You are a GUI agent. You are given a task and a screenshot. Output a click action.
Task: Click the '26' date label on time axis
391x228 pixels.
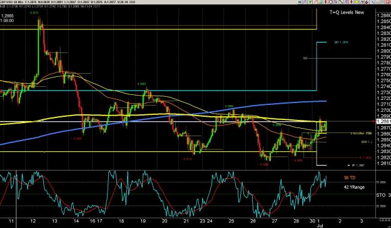pyautogui.click(x=253, y=221)
